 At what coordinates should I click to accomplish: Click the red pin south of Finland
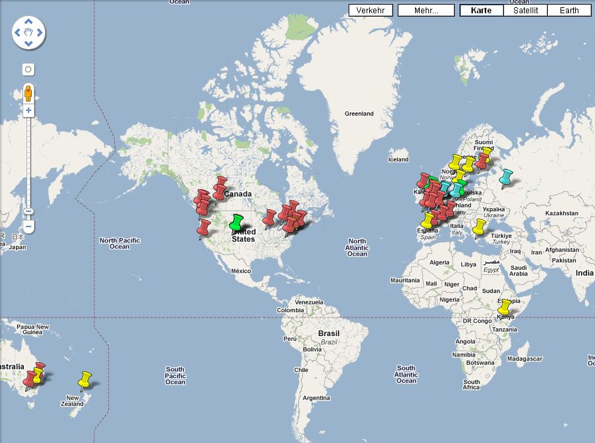pos(481,161)
